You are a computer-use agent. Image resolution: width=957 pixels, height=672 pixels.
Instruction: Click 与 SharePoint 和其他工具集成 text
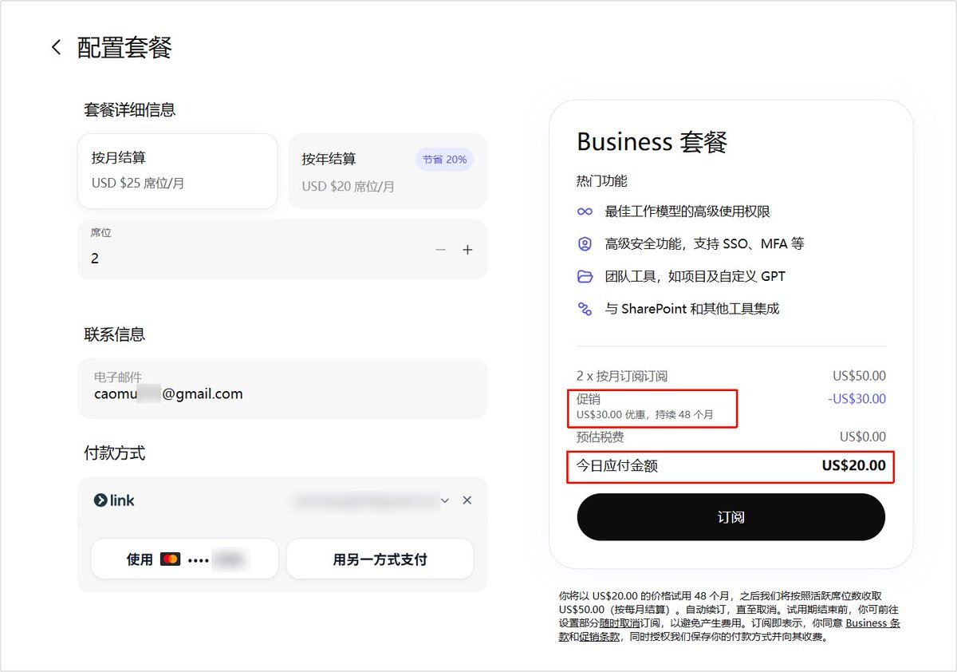(691, 308)
